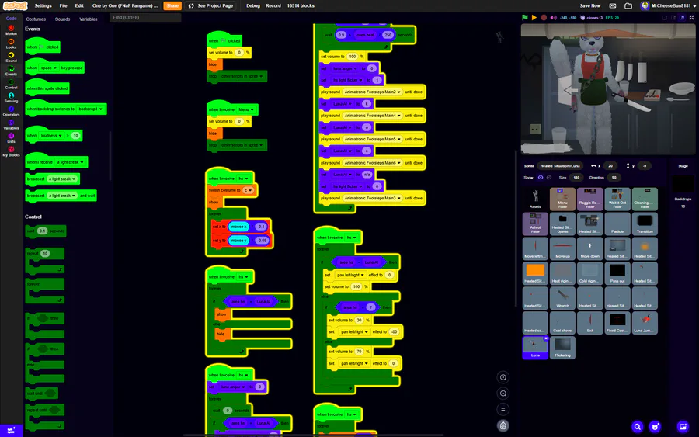The image size is (699, 437).
Task: Select the Sensing block category
Action: pyautogui.click(x=11, y=98)
